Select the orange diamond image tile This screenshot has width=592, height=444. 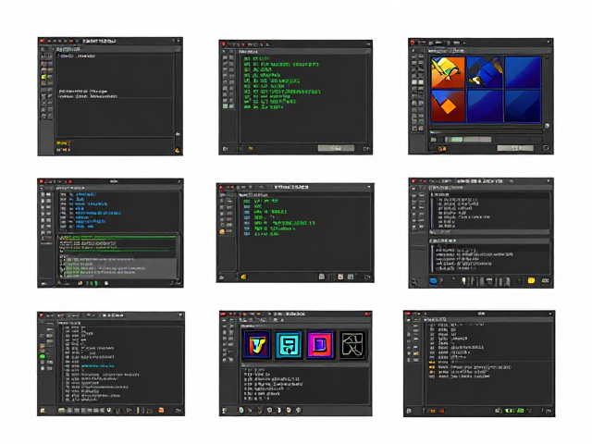tap(448, 106)
